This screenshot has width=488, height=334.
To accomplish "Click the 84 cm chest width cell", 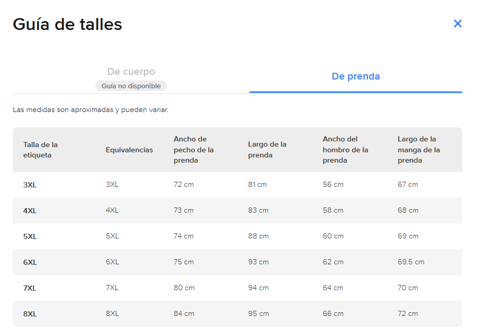I will click(183, 314).
